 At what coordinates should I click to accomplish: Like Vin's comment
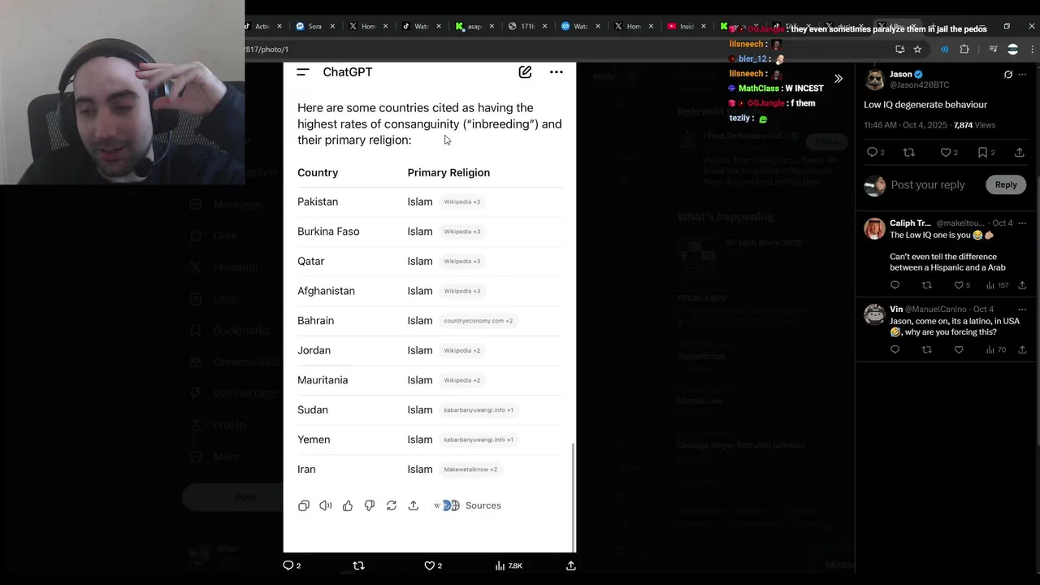pos(959,349)
